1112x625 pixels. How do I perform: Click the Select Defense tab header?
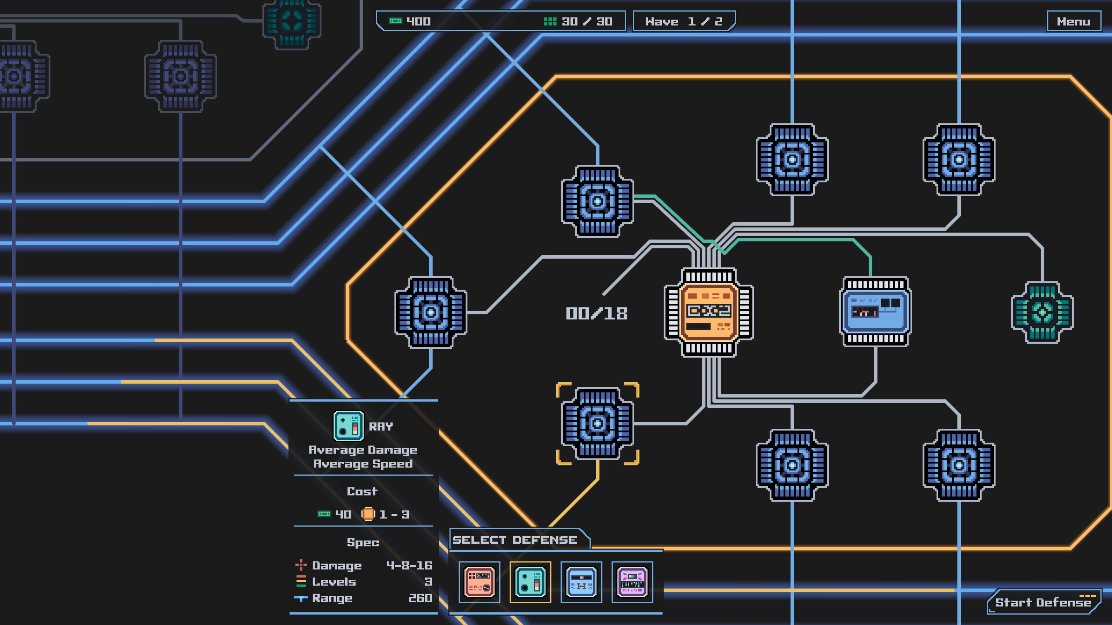515,540
